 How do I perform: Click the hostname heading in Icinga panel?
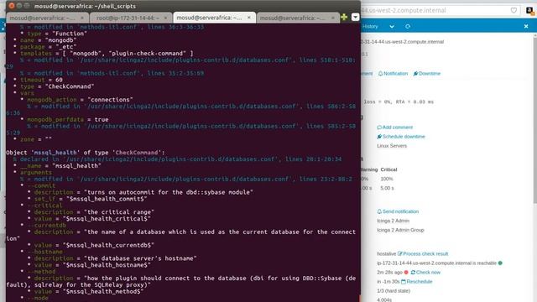tap(403, 42)
